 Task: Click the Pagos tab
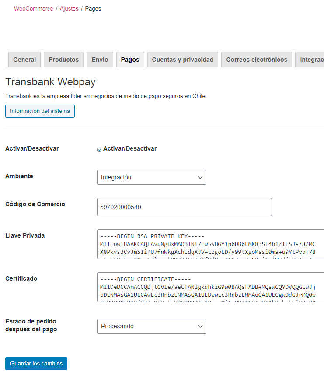130,60
